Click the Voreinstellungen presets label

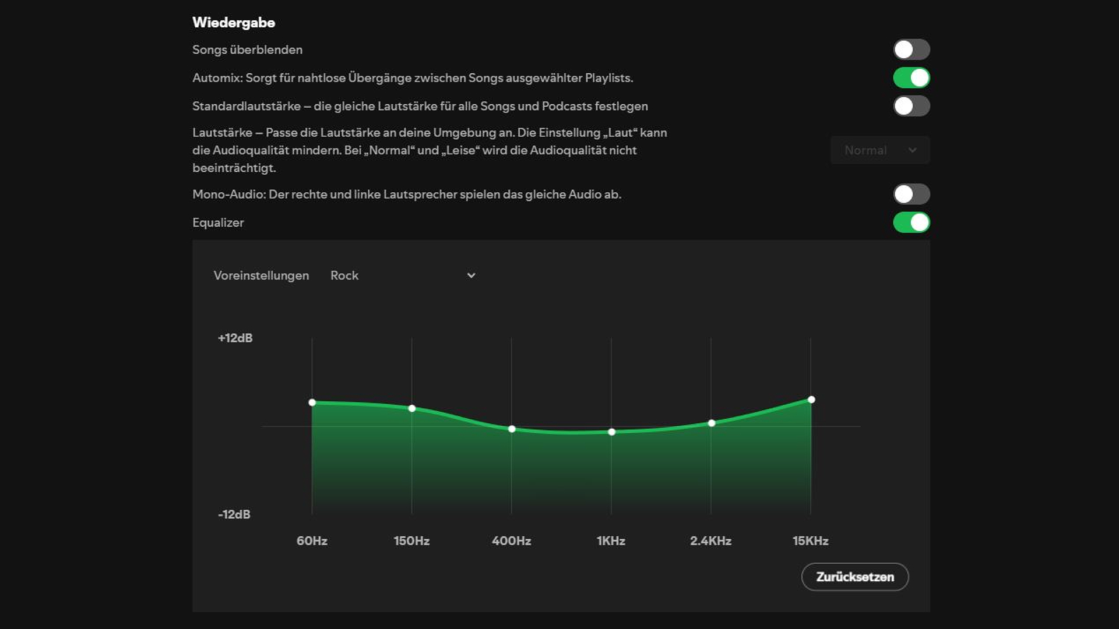coord(261,275)
